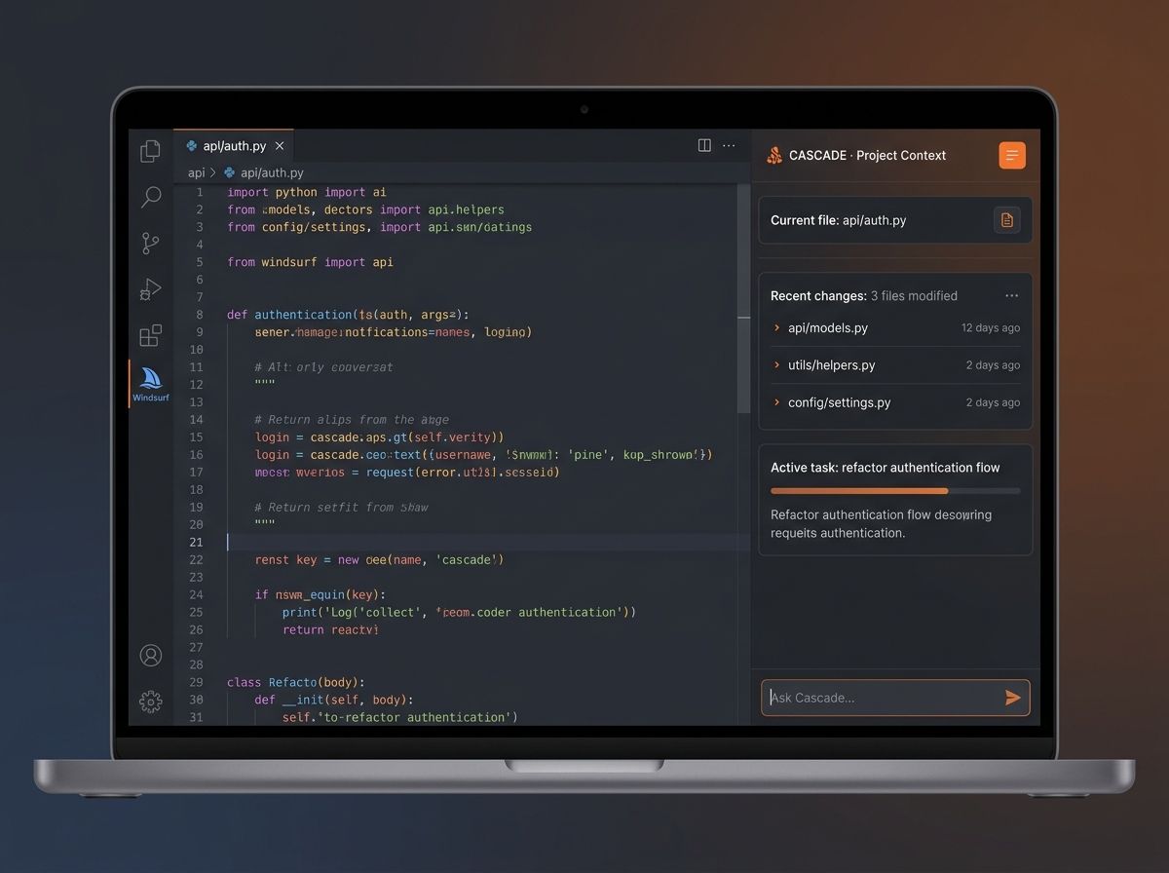The height and width of the screenshot is (873, 1169).
Task: Click the 'Recent changes:' heading
Action: coord(818,296)
